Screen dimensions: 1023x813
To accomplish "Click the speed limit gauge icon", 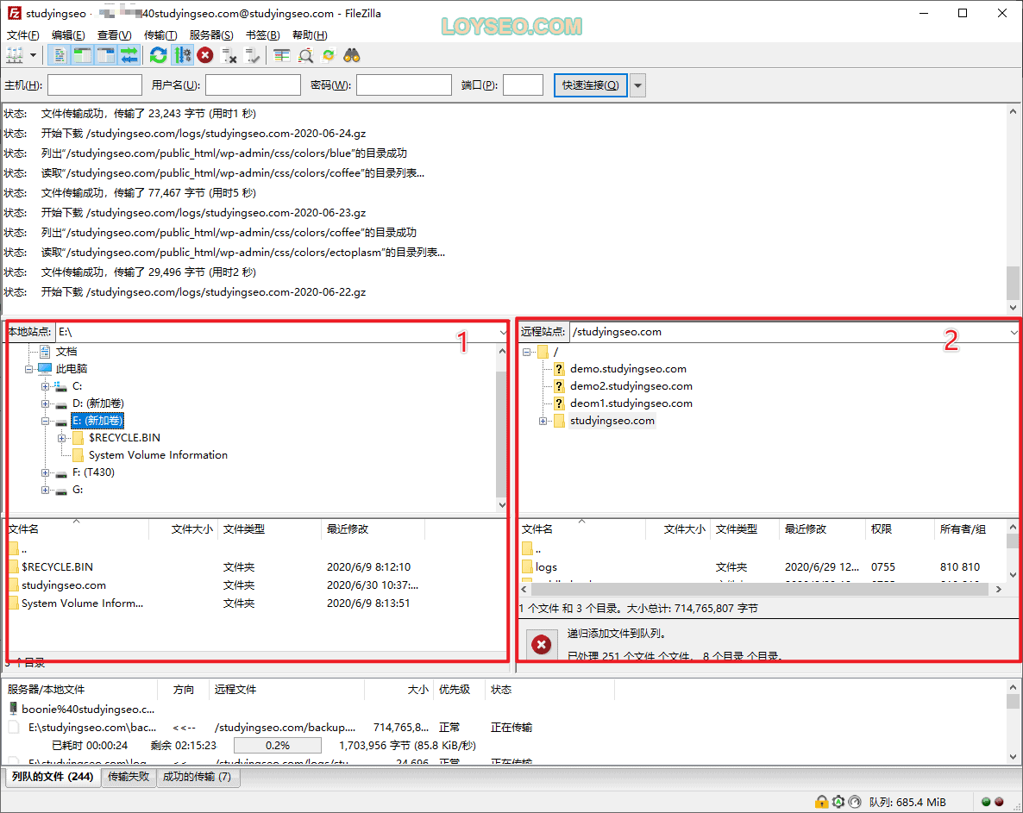I will point(855,802).
